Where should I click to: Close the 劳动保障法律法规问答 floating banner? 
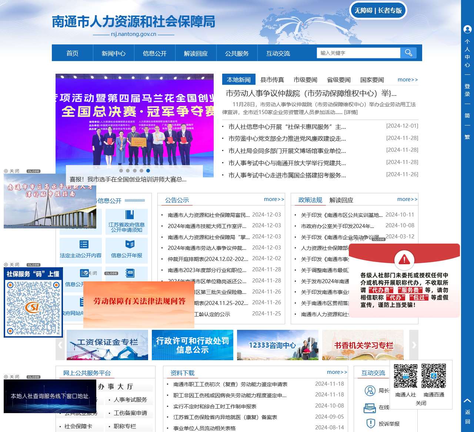pyautogui.click(x=100, y=273)
